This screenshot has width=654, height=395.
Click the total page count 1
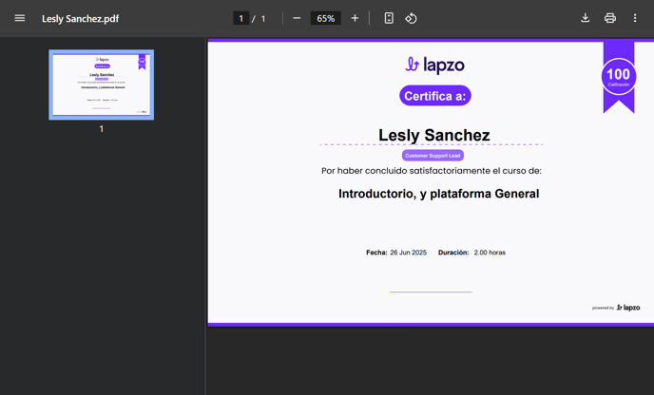point(263,19)
